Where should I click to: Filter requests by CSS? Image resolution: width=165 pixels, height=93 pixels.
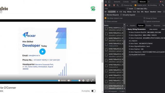(121, 12)
